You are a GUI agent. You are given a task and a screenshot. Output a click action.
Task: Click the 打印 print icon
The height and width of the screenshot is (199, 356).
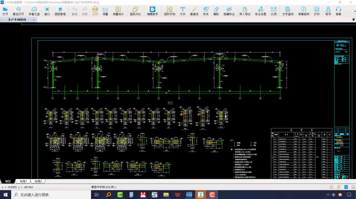point(317,11)
